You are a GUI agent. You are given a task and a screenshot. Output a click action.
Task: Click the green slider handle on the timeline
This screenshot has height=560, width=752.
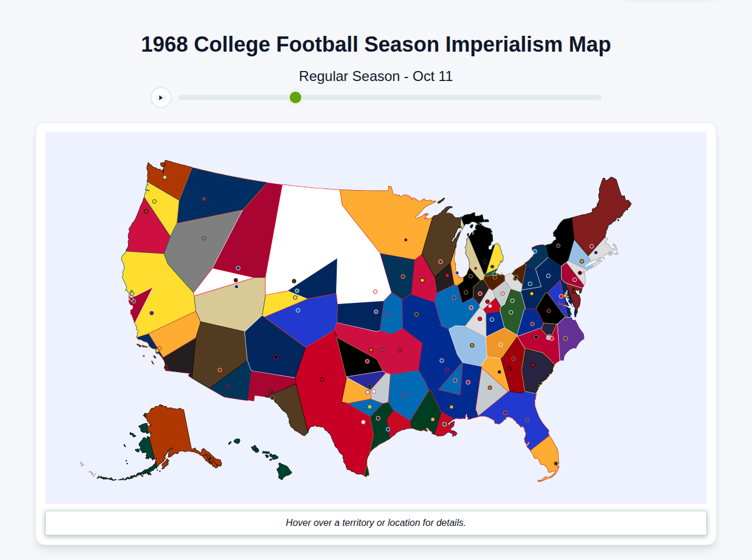click(295, 97)
